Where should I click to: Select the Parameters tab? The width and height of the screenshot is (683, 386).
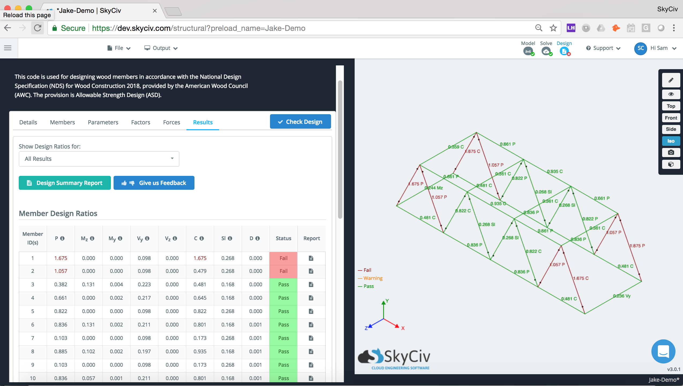click(x=103, y=122)
